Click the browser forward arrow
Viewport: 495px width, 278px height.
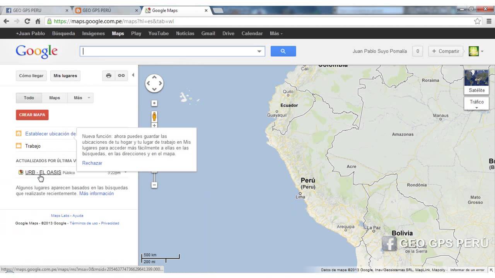17,21
